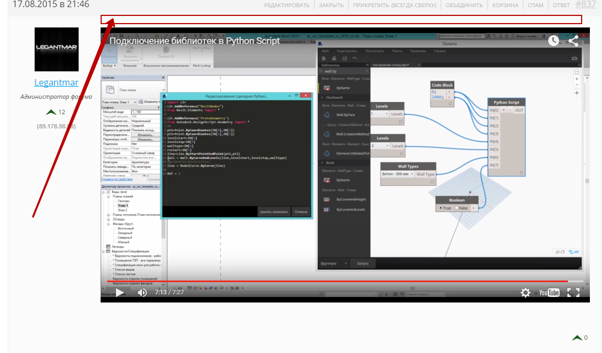Click the РЕДАКТИРОВАТЬ post link

coord(287,5)
